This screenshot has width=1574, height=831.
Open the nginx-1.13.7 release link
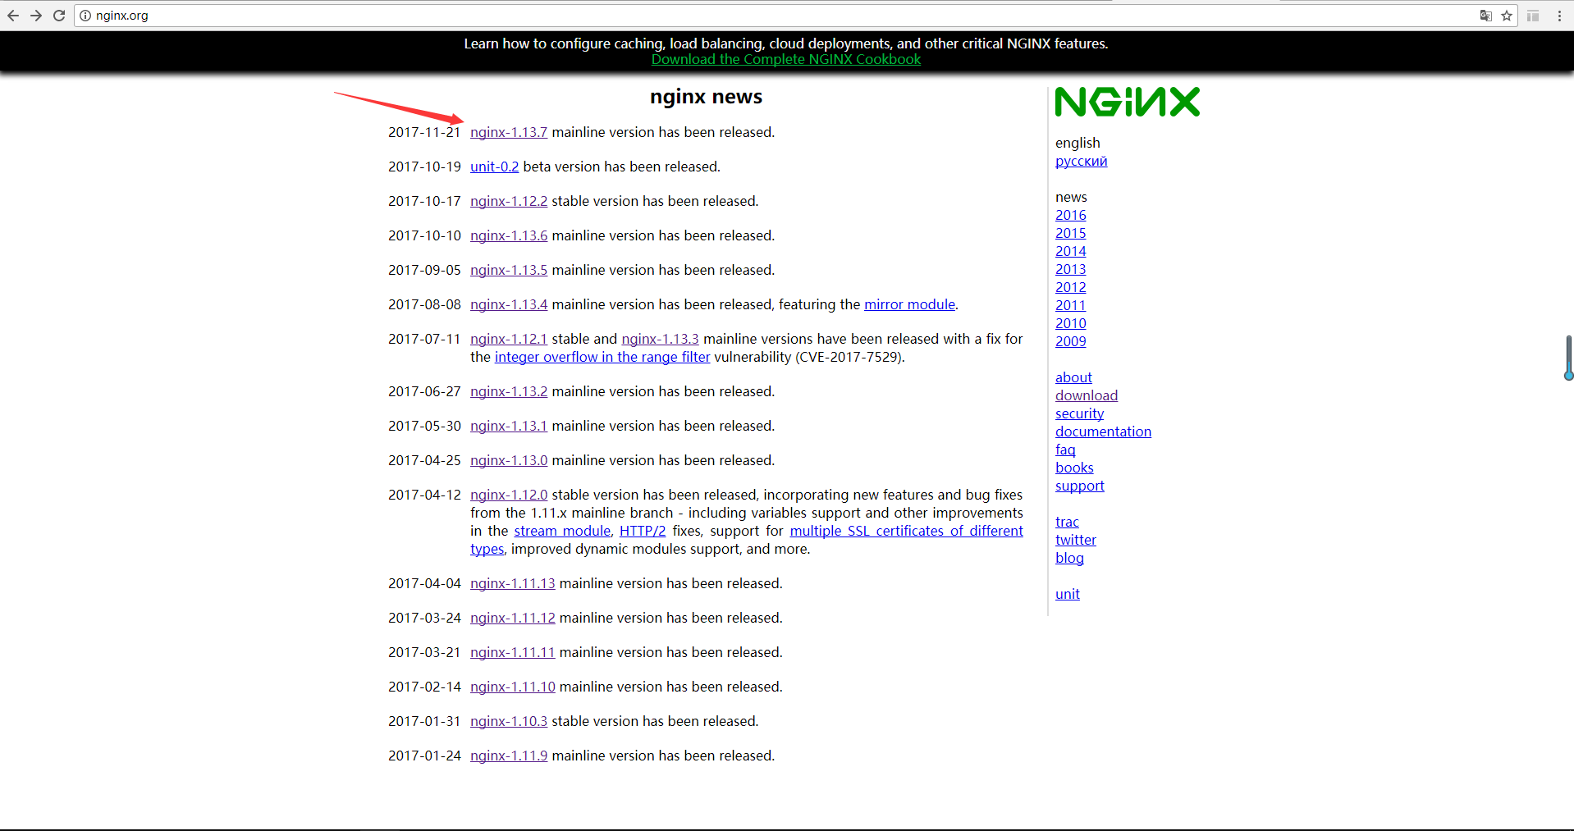[509, 132]
